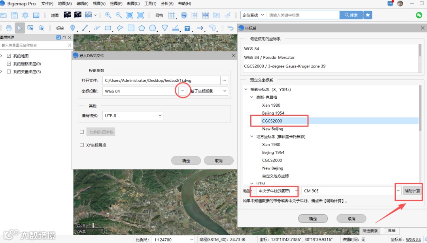Click the image export icon in toolbar

(x=36, y=15)
